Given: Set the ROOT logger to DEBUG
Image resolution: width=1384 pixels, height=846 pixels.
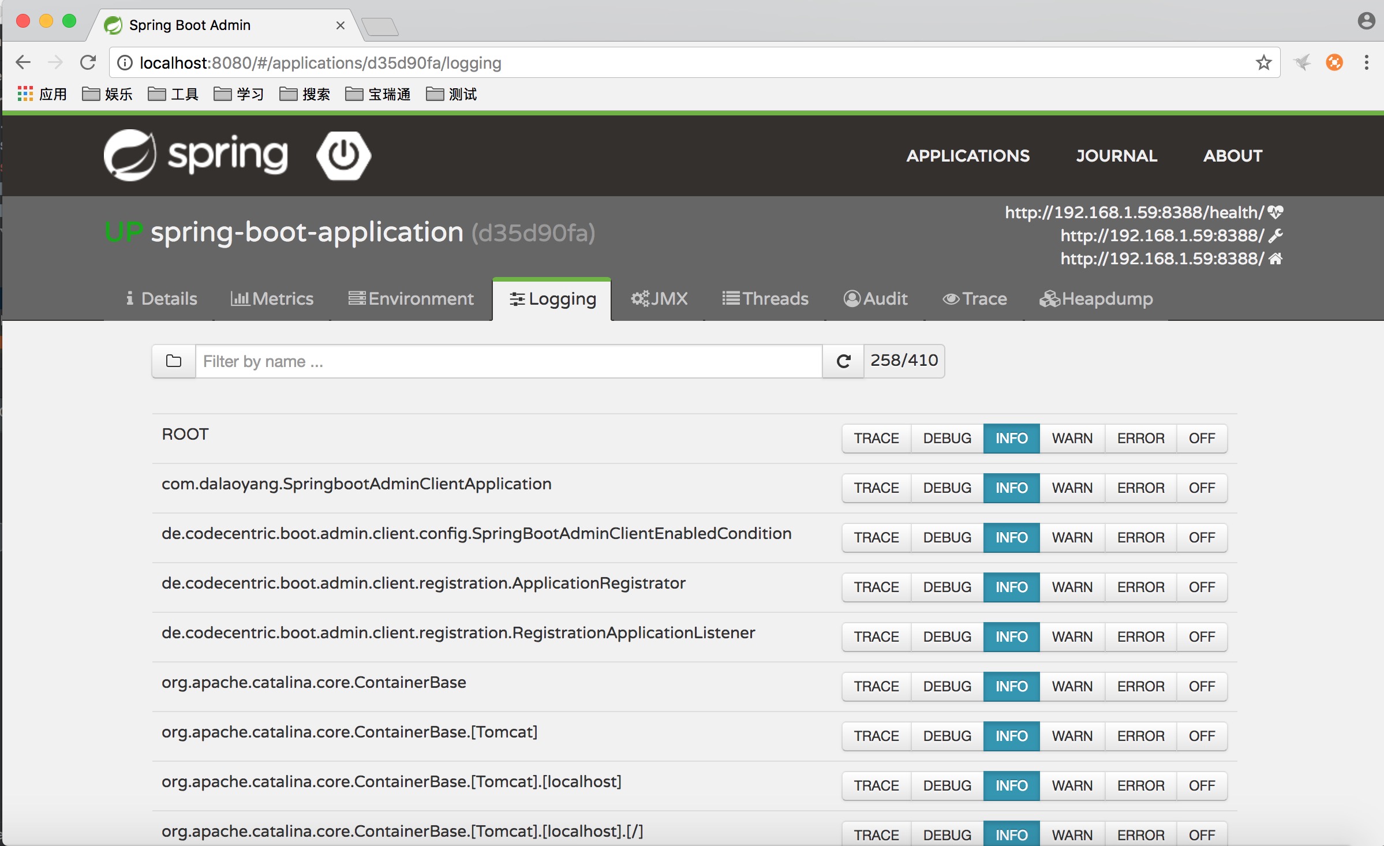Looking at the screenshot, I should [947, 439].
